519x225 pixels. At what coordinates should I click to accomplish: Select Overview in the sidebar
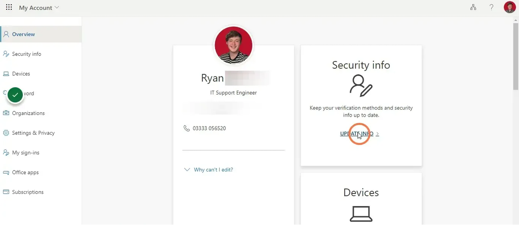click(x=41, y=34)
